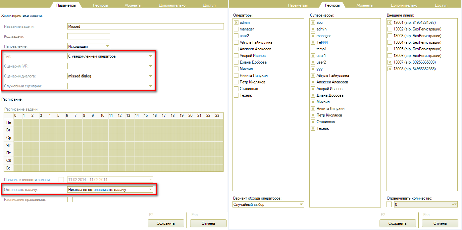462x230 pixels.
Task: Expand the Направление dropdown
Action: pyautogui.click(x=107, y=46)
